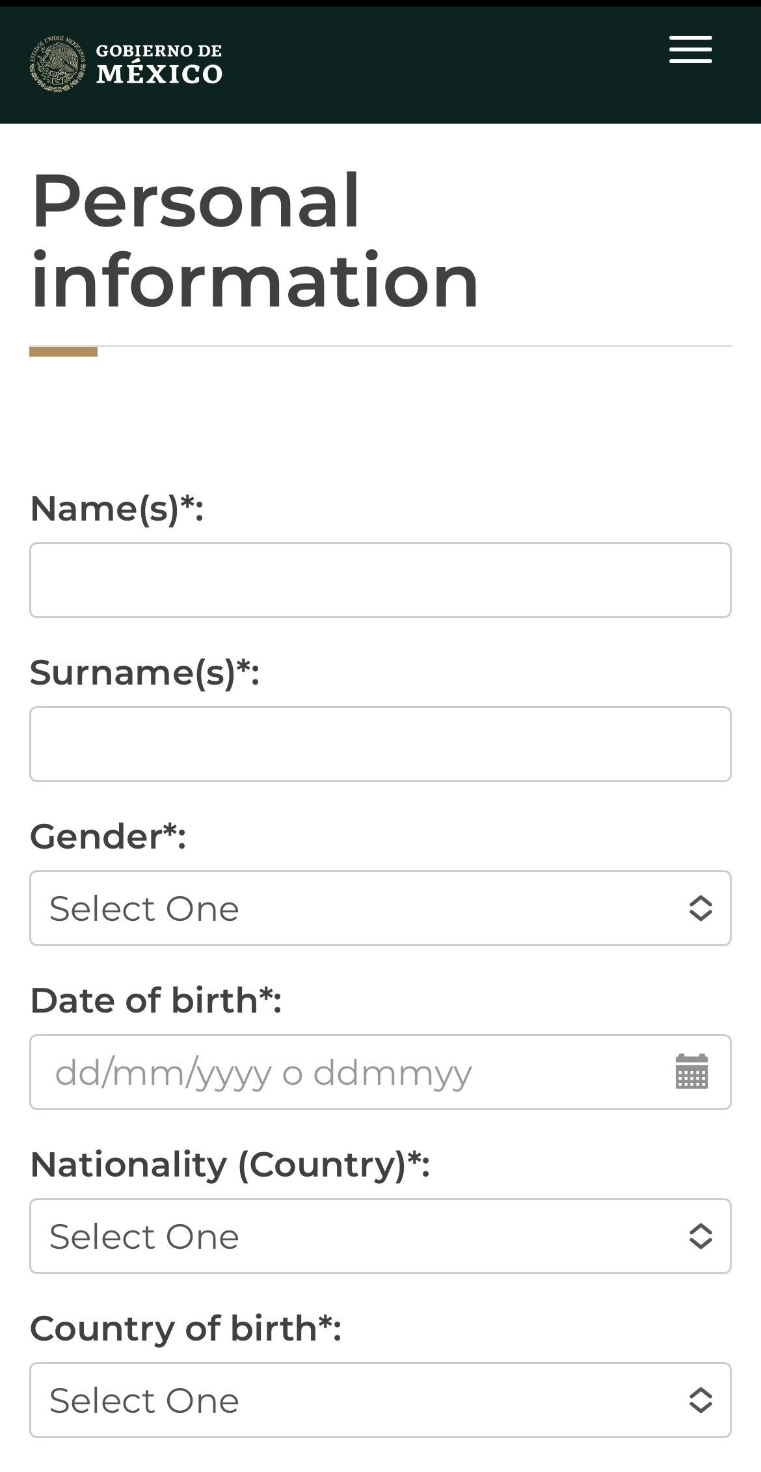Open the hamburger navigation menu
The width and height of the screenshot is (761, 1472).
coord(690,49)
